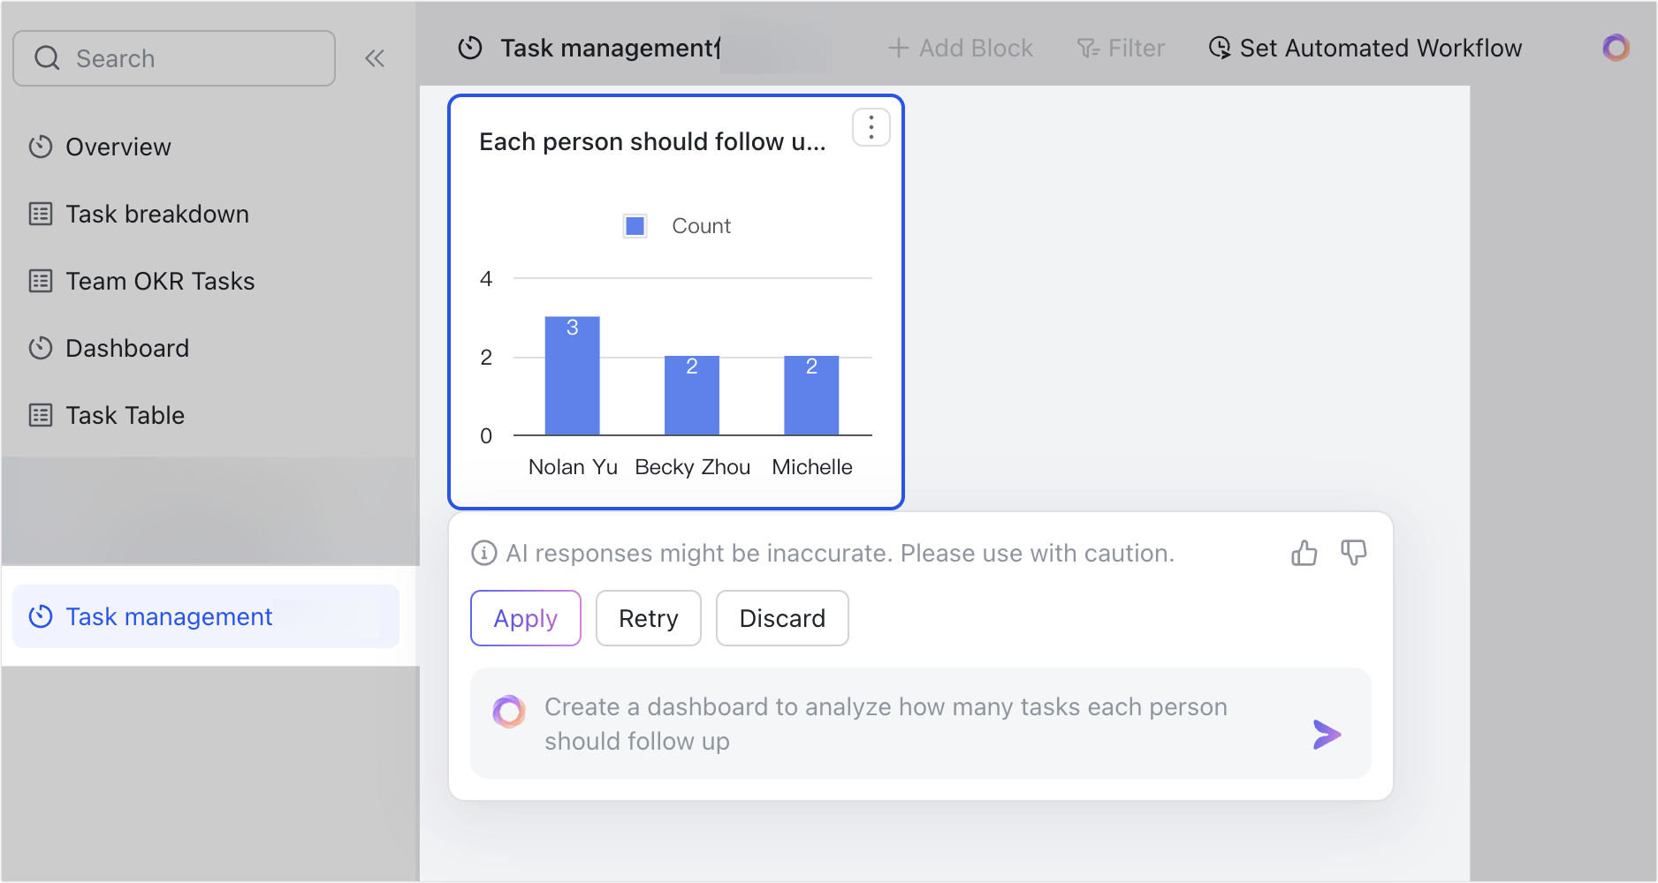Toggle the Count series in the chart legend
Image resolution: width=1658 pixels, height=883 pixels.
[635, 225]
